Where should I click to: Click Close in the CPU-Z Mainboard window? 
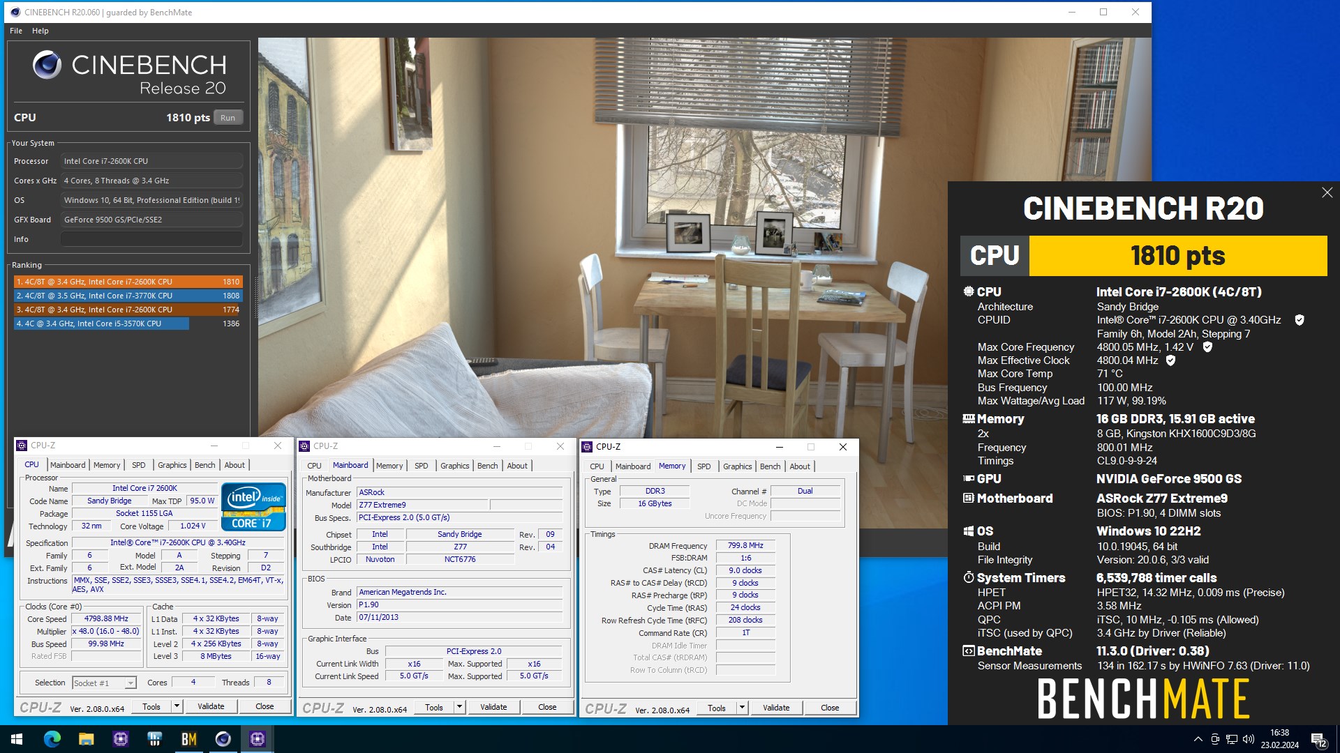pos(547,707)
